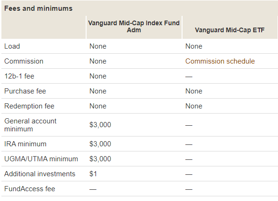Click the Index Fund Load None value
This screenshot has width=278, height=201.
[98, 46]
